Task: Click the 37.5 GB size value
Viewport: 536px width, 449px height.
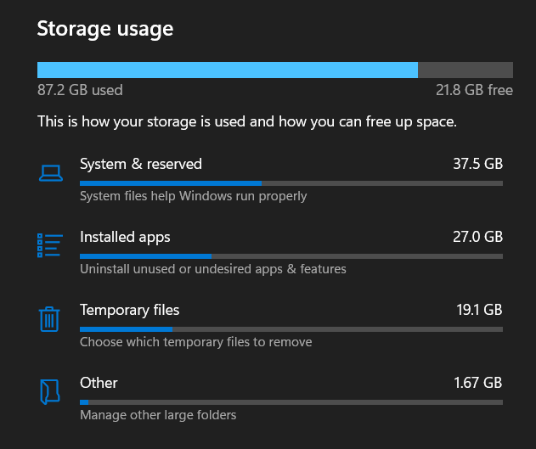Action: pyautogui.click(x=477, y=164)
